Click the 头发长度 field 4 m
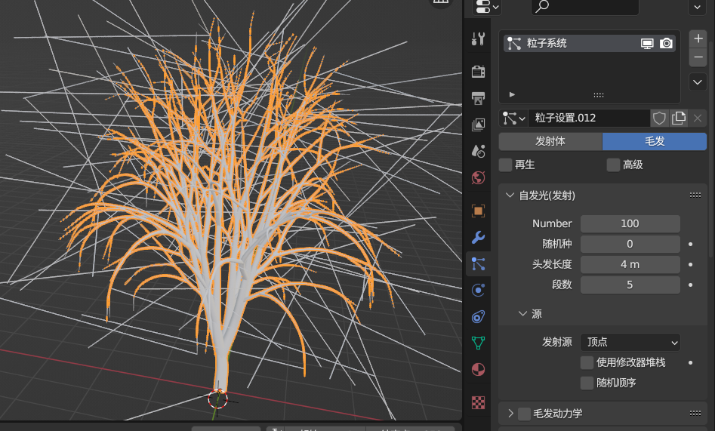 tap(630, 264)
